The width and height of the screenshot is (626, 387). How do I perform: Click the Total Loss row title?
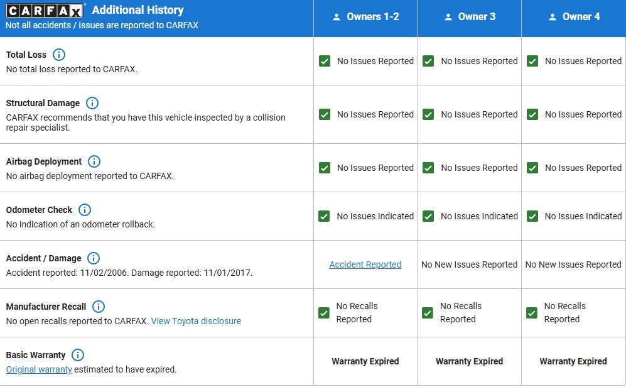click(26, 55)
